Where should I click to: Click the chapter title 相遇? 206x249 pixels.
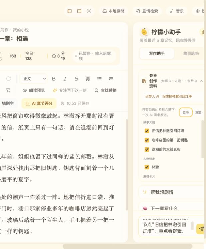tap(22, 39)
